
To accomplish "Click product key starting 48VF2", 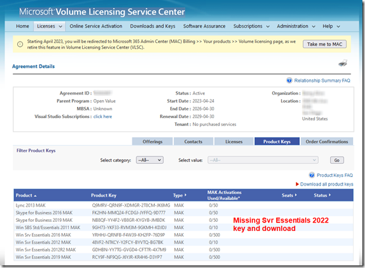I will click(x=128, y=242).
